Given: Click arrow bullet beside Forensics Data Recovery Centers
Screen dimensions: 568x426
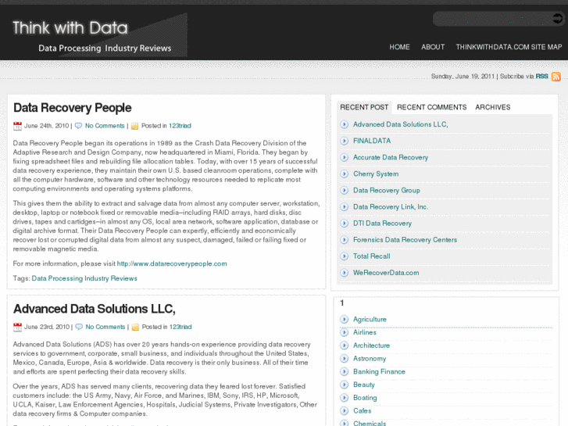Looking at the screenshot, I should (344, 240).
